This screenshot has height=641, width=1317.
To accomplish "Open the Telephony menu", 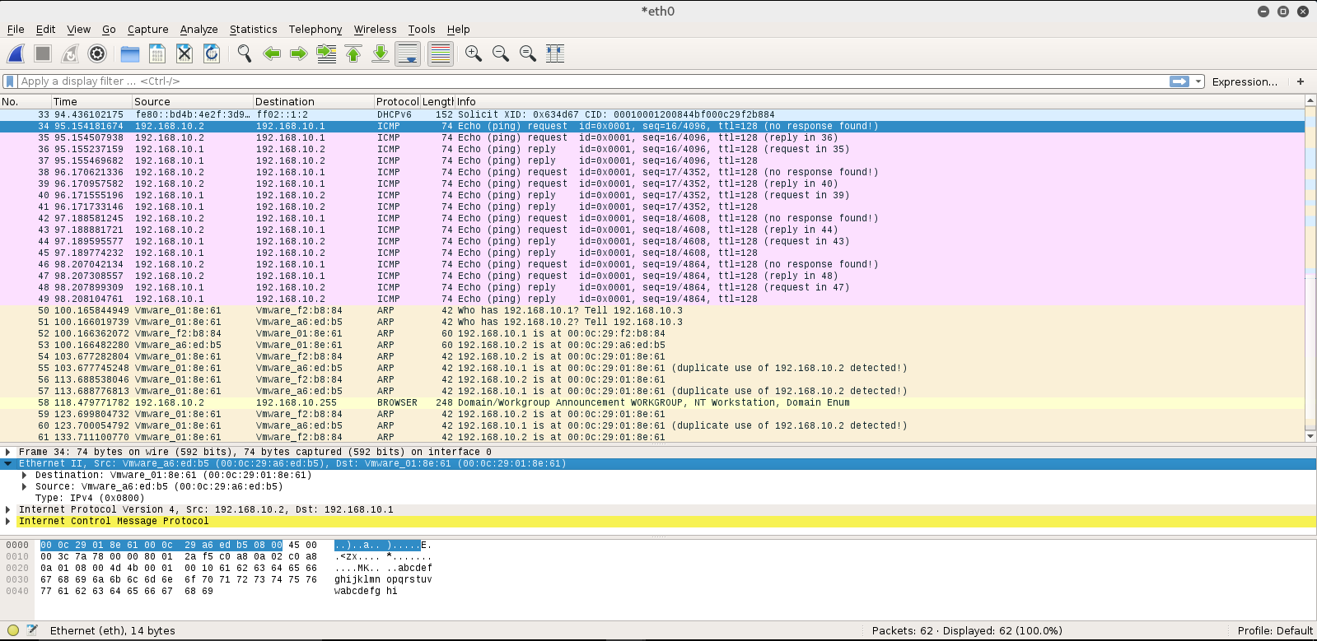I will 315,29.
